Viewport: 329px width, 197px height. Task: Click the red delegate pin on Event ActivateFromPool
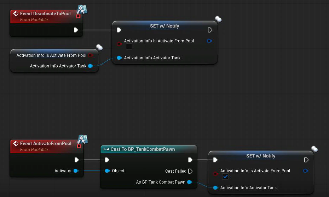pyautogui.click(x=79, y=146)
